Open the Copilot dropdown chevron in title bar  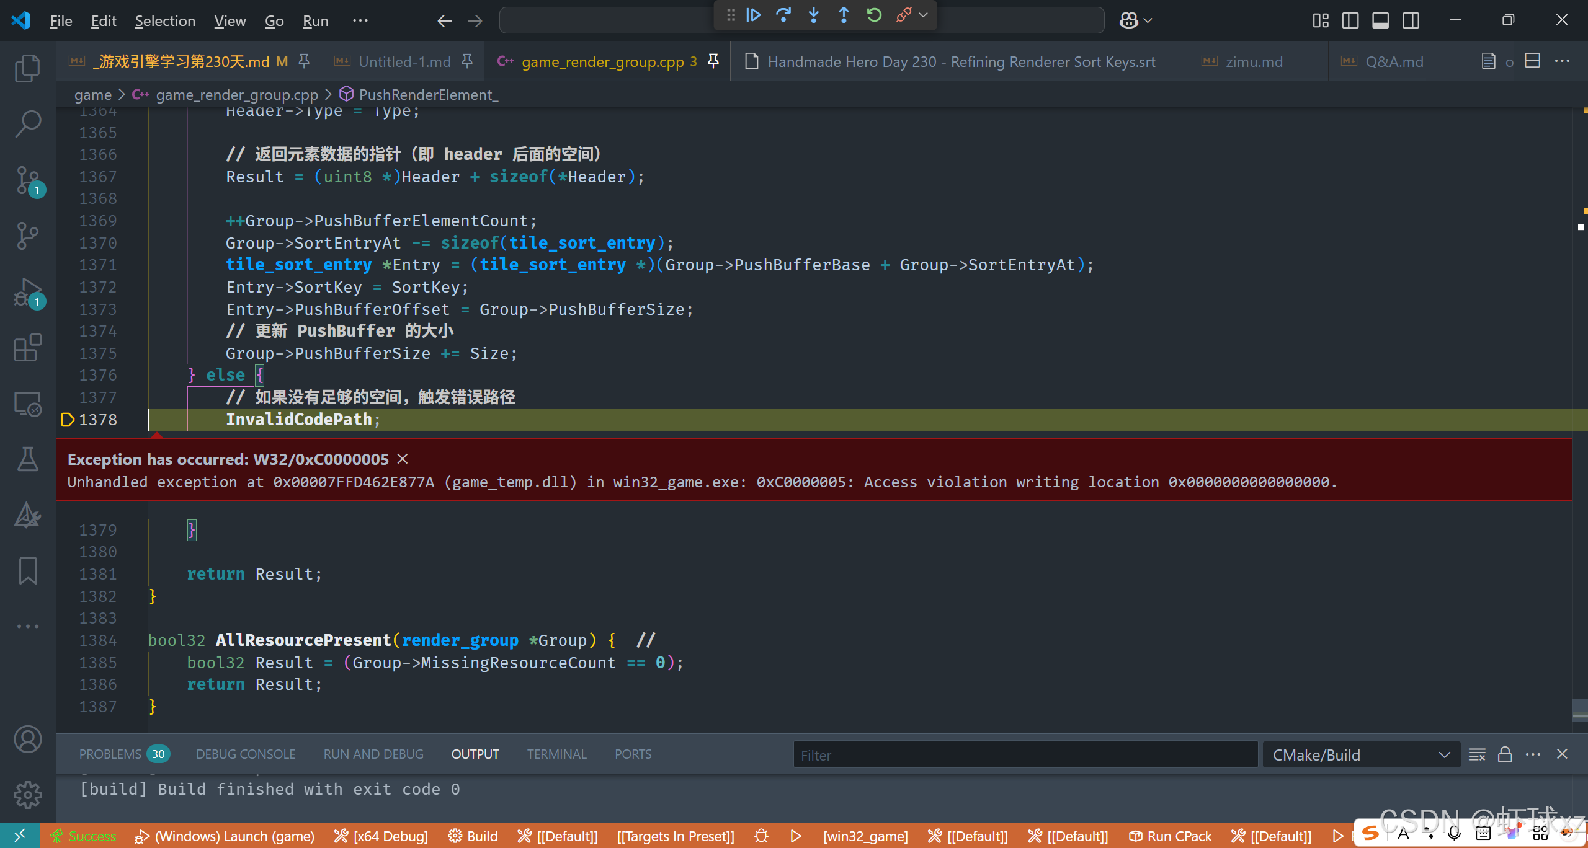1148,20
